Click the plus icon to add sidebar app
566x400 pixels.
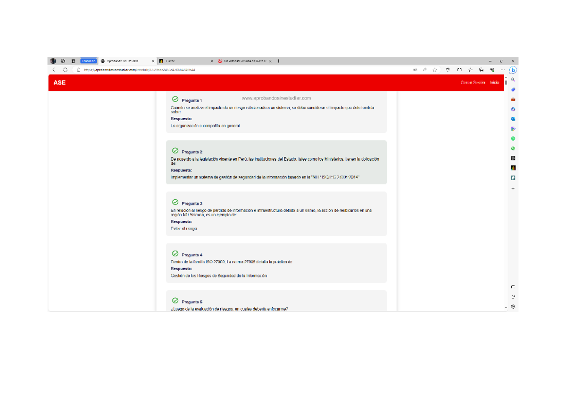[513, 188]
